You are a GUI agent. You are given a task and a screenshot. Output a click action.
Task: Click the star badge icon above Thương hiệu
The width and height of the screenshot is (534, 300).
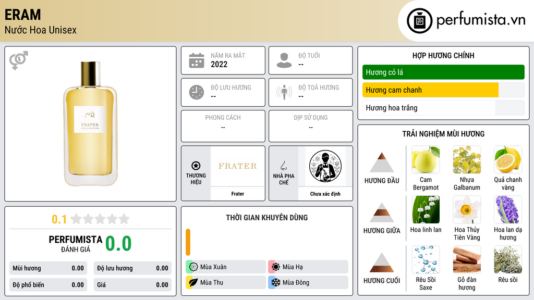tap(196, 166)
